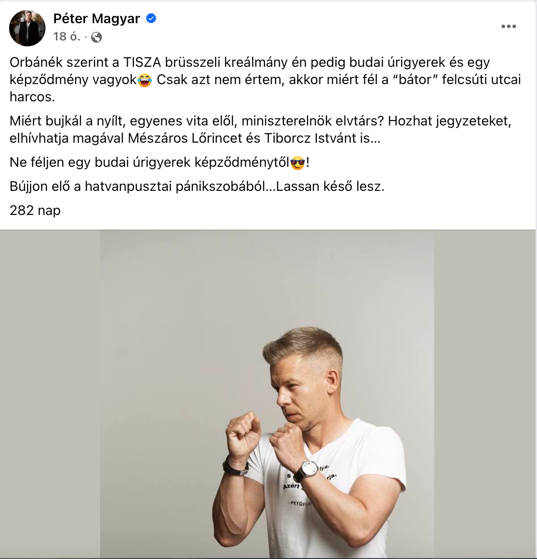Click the 'Miért bujkál a nyílt' paragraph
The height and width of the screenshot is (559, 537).
(260, 130)
